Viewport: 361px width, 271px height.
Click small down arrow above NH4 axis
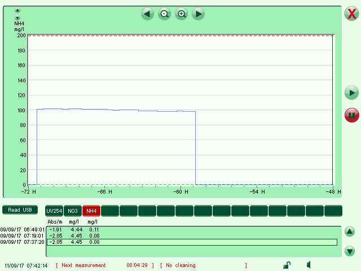(17, 18)
